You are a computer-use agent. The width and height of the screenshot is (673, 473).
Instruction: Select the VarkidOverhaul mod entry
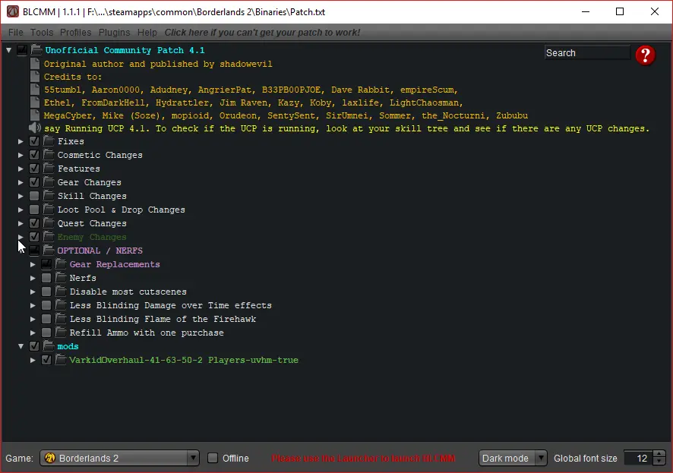point(184,360)
